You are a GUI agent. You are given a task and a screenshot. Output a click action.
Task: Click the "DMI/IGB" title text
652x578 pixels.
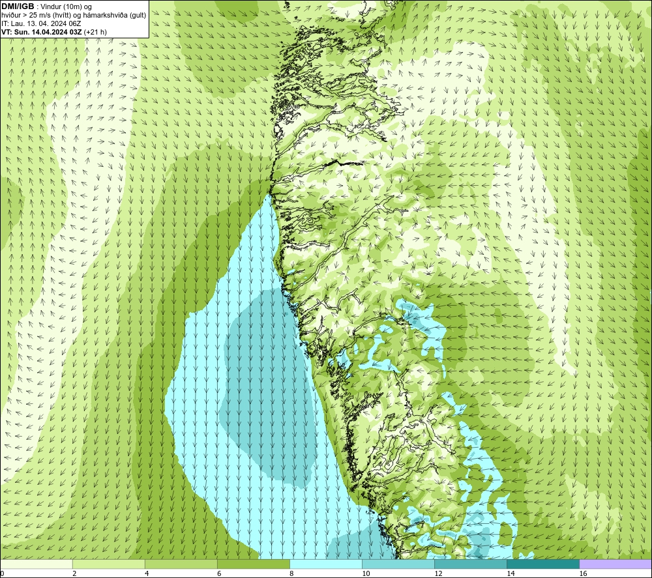pyautogui.click(x=18, y=7)
